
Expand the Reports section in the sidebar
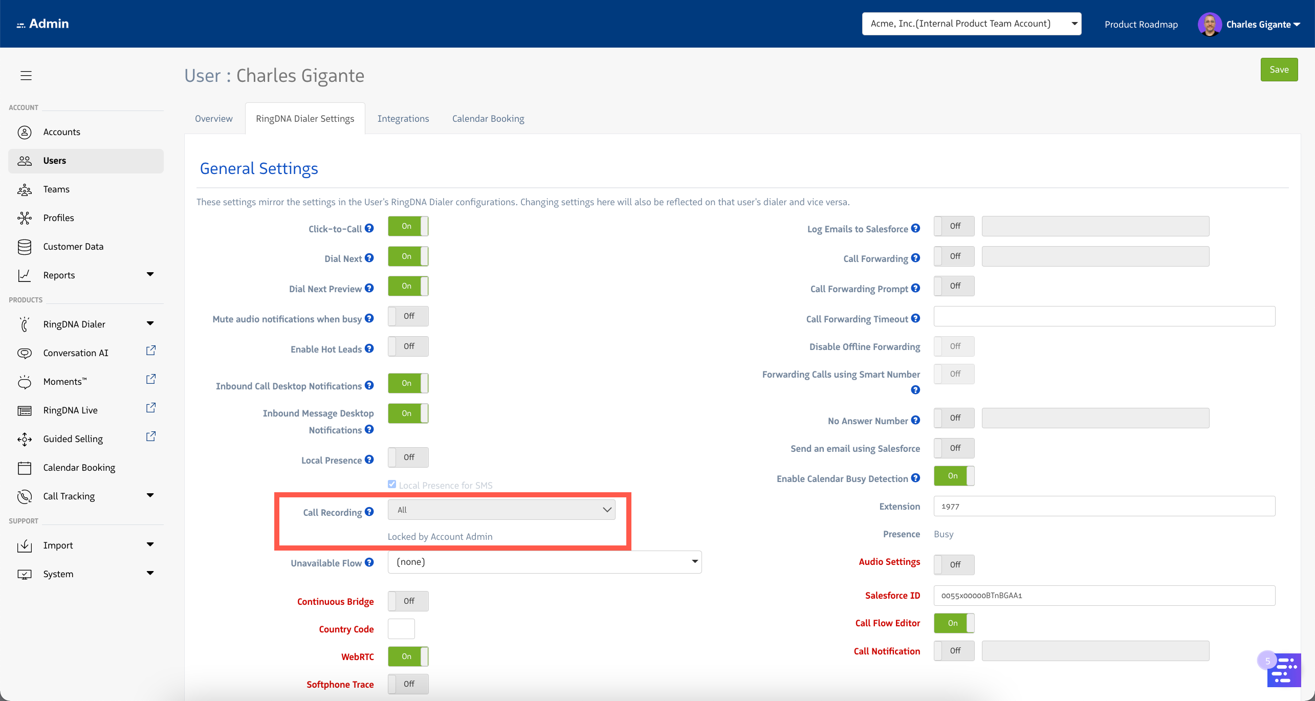click(150, 275)
